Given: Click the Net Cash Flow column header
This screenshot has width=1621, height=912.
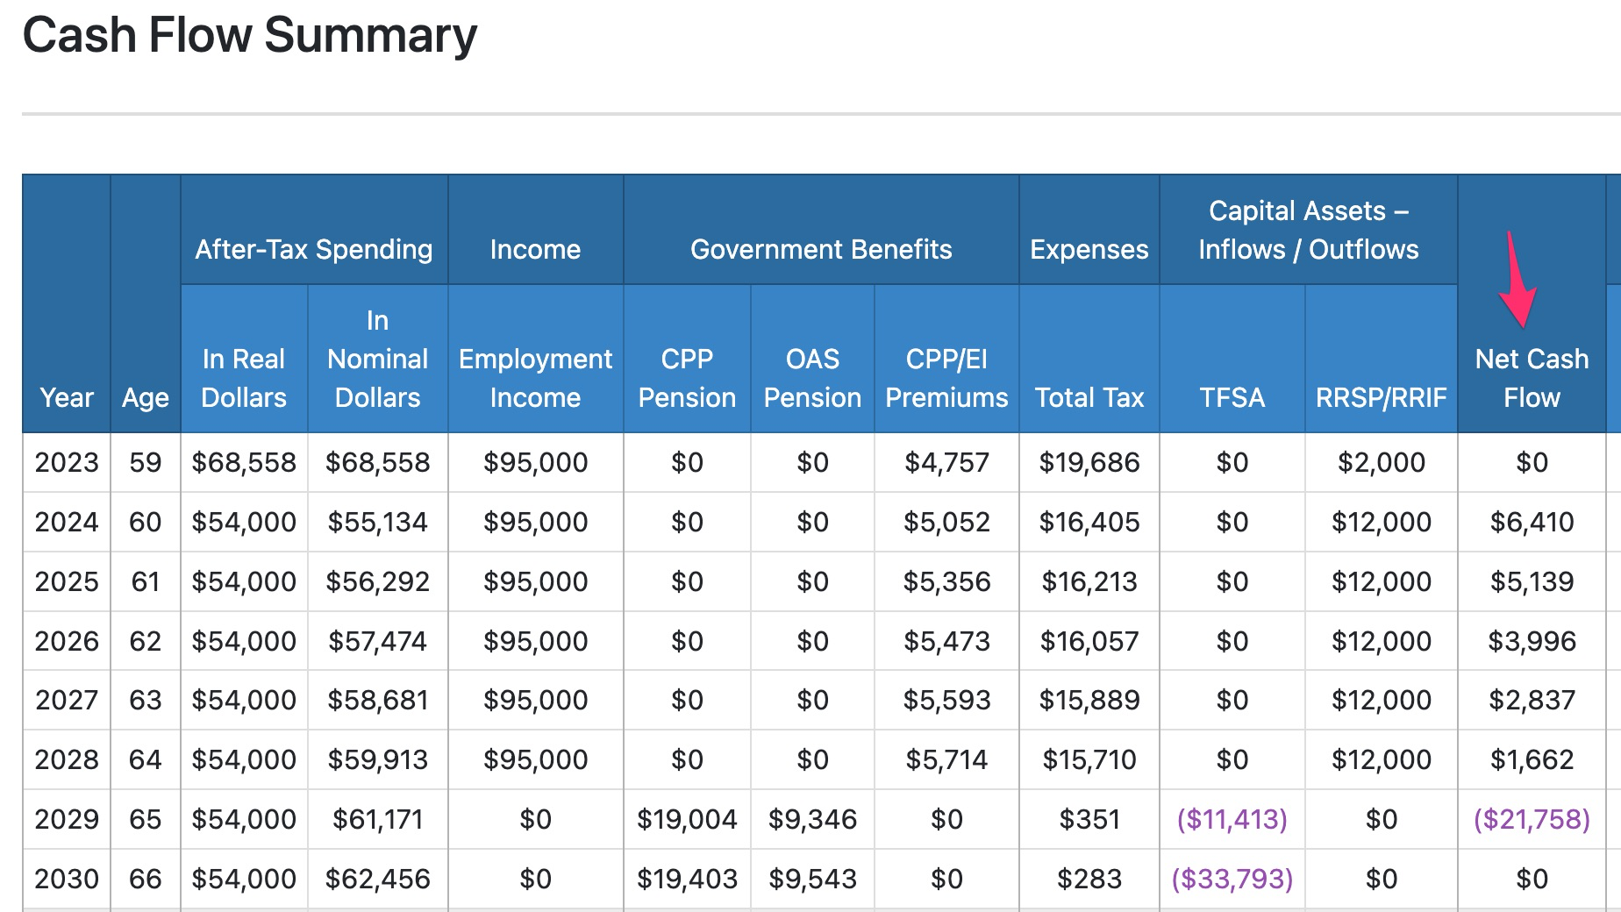Looking at the screenshot, I should pyautogui.click(x=1532, y=377).
